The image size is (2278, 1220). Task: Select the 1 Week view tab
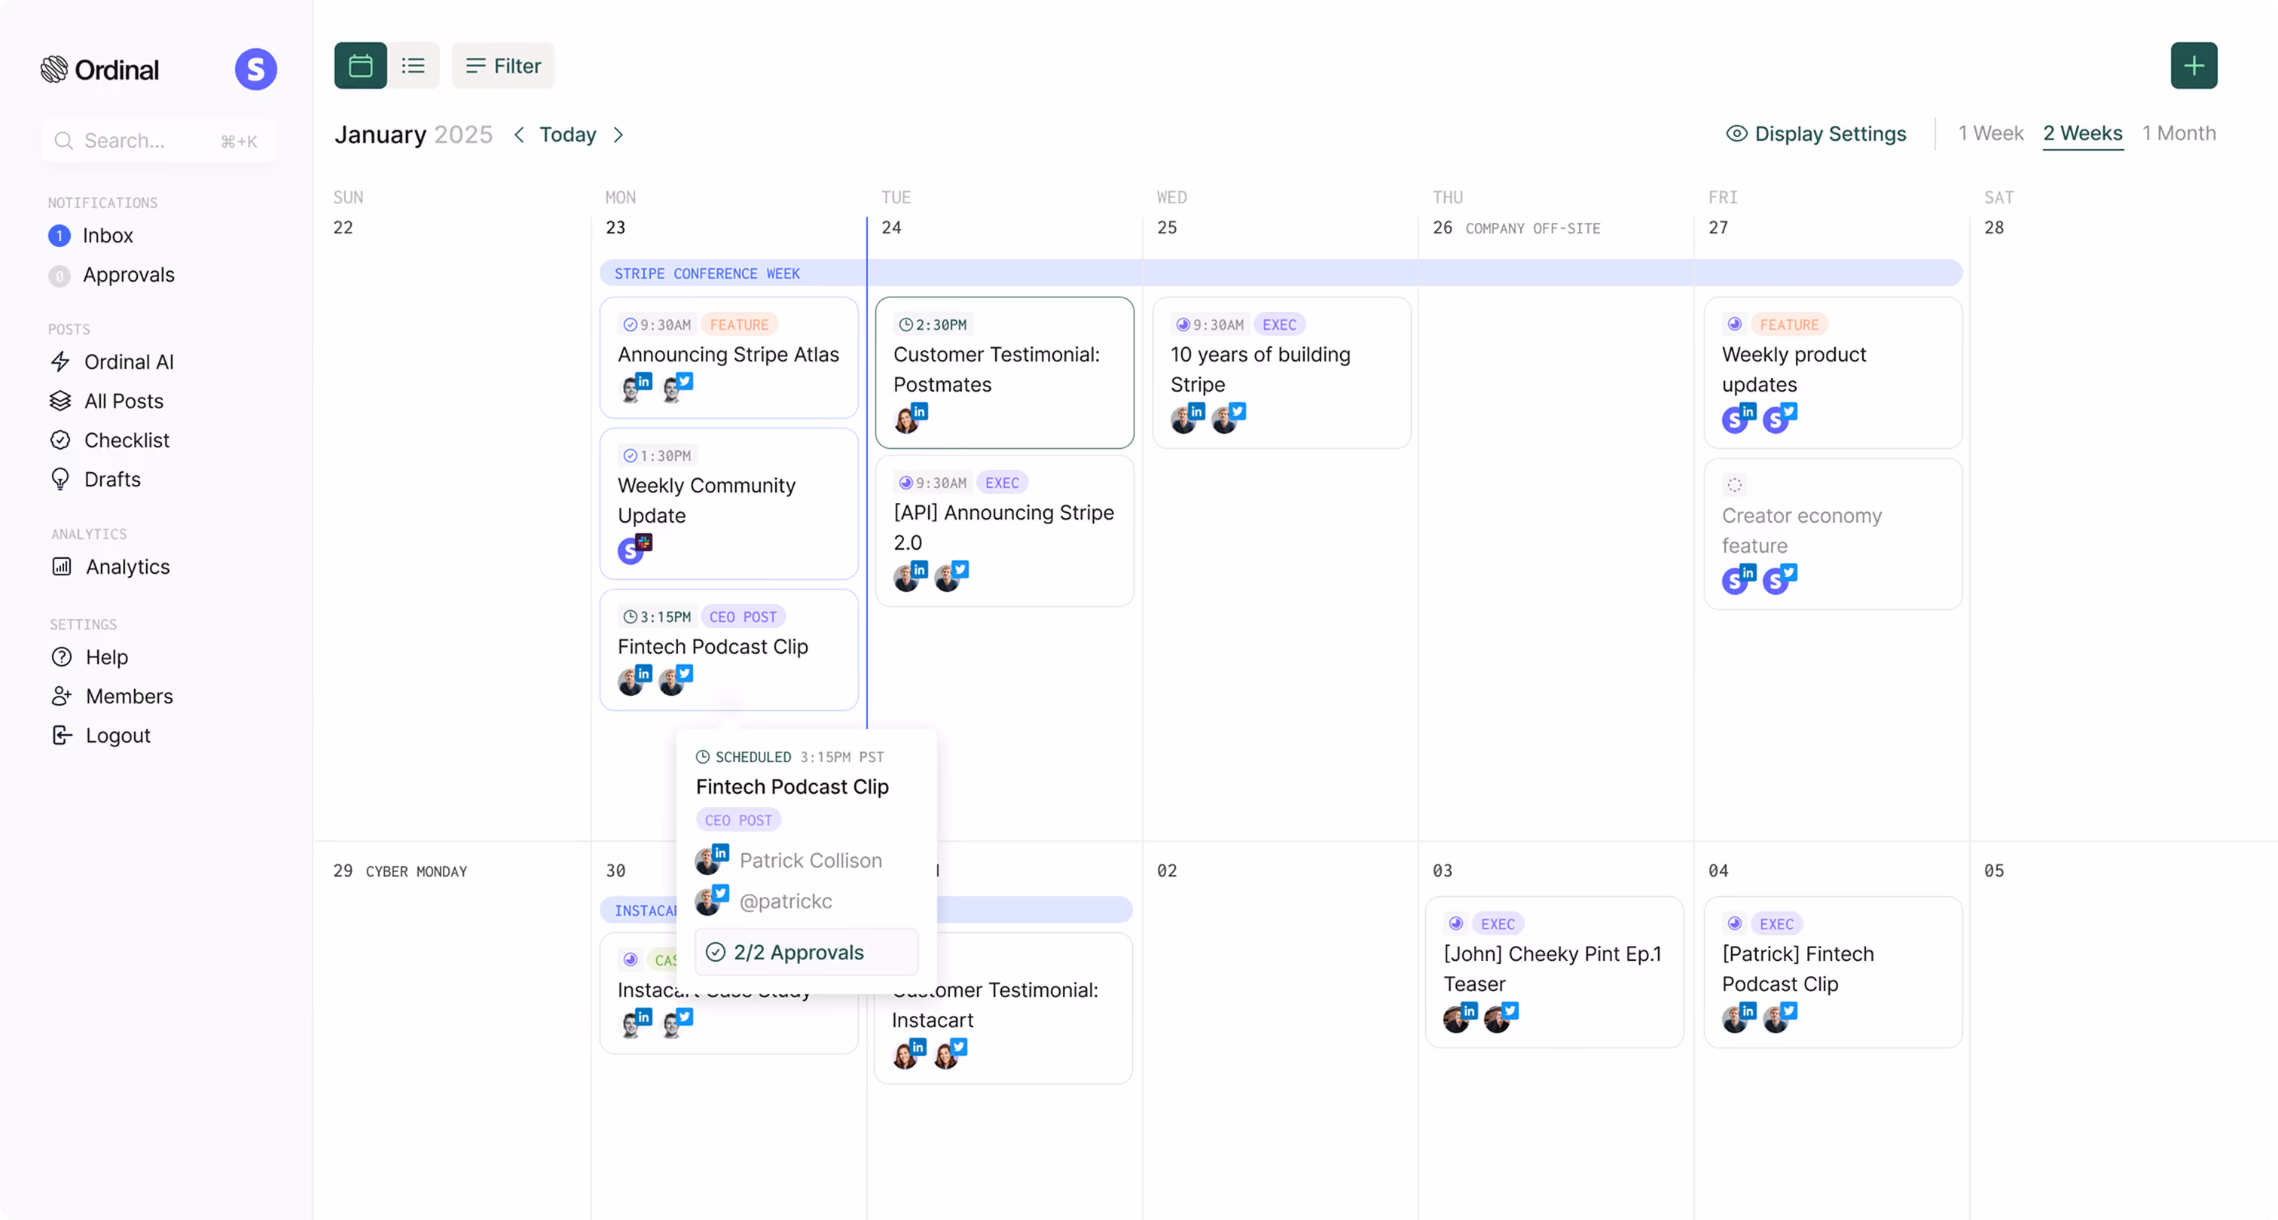click(1990, 133)
